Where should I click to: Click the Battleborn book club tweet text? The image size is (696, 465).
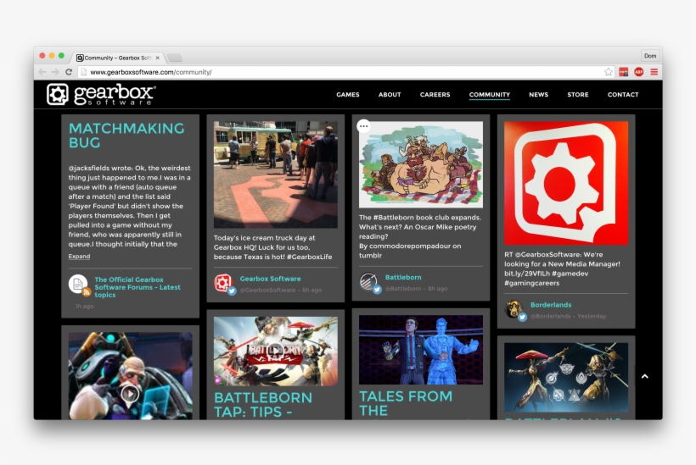point(420,236)
